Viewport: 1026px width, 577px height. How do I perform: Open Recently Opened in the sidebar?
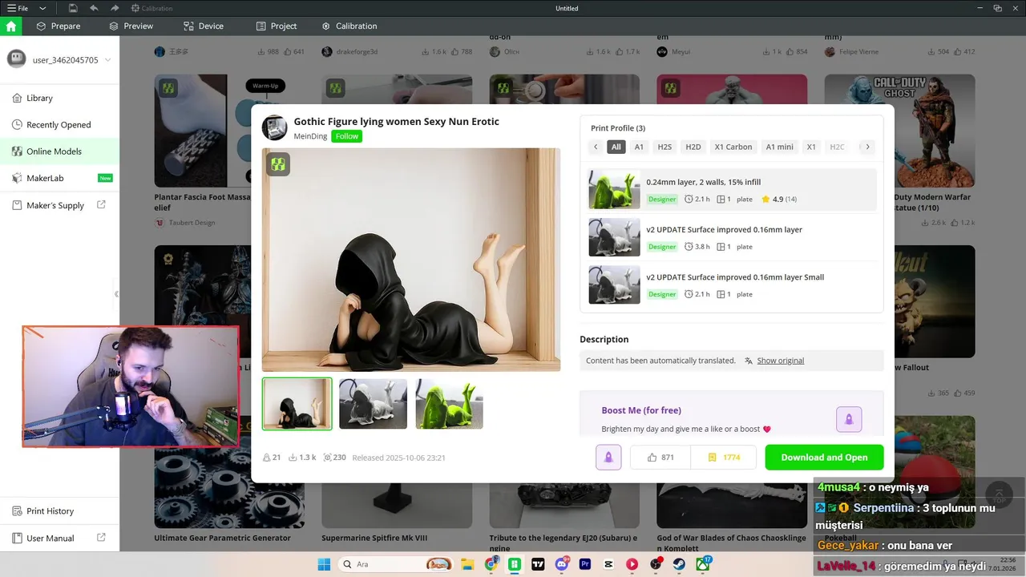click(x=59, y=125)
